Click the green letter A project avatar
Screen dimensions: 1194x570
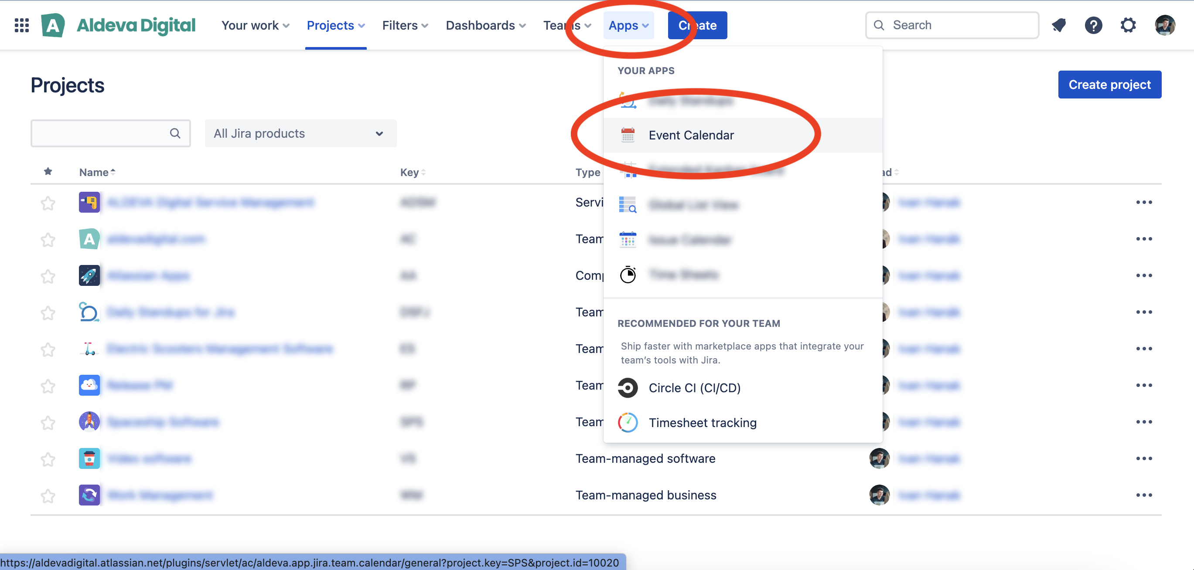tap(89, 239)
